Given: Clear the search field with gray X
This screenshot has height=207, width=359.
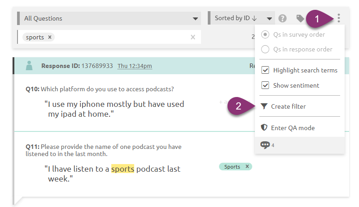Looking at the screenshot, I should click(193, 37).
